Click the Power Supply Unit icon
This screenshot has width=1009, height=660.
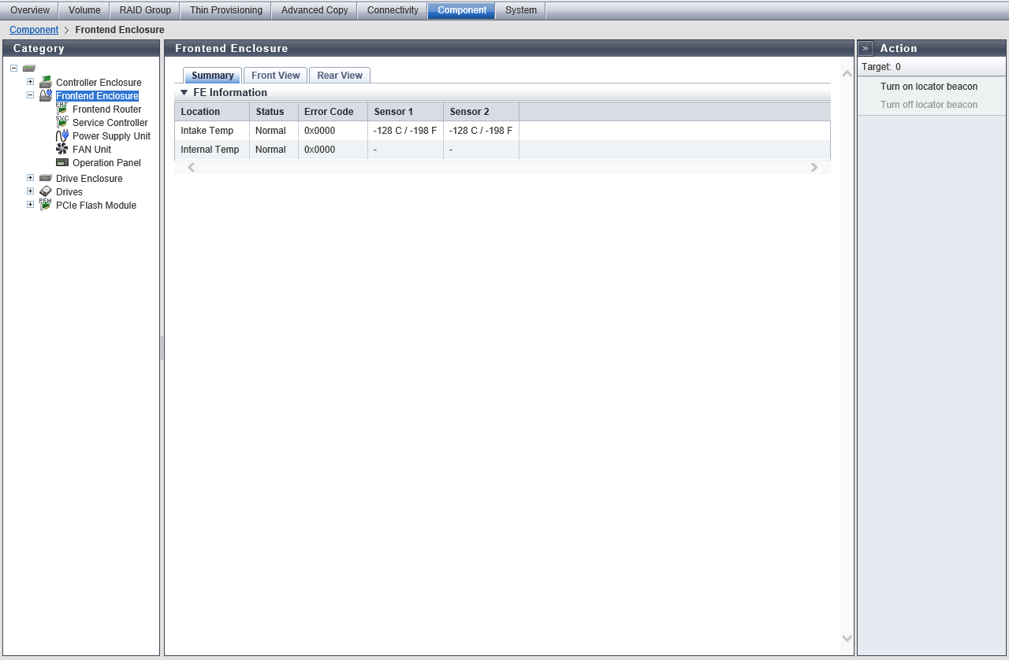pos(62,135)
